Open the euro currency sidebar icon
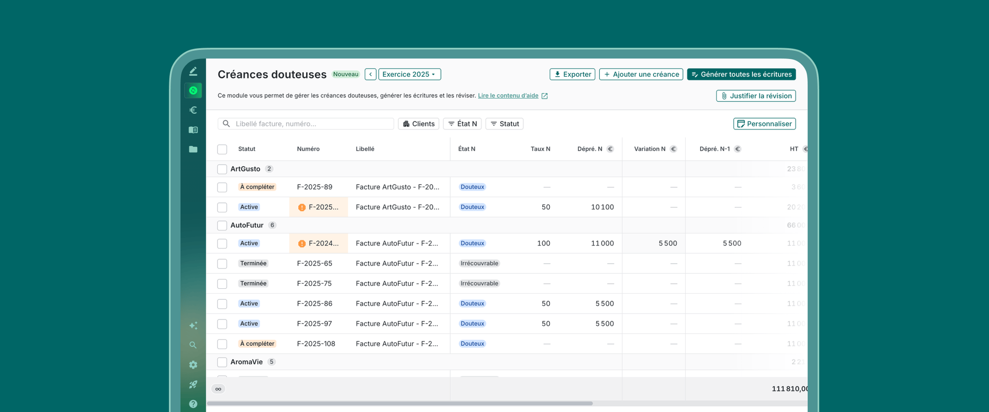 tap(193, 110)
